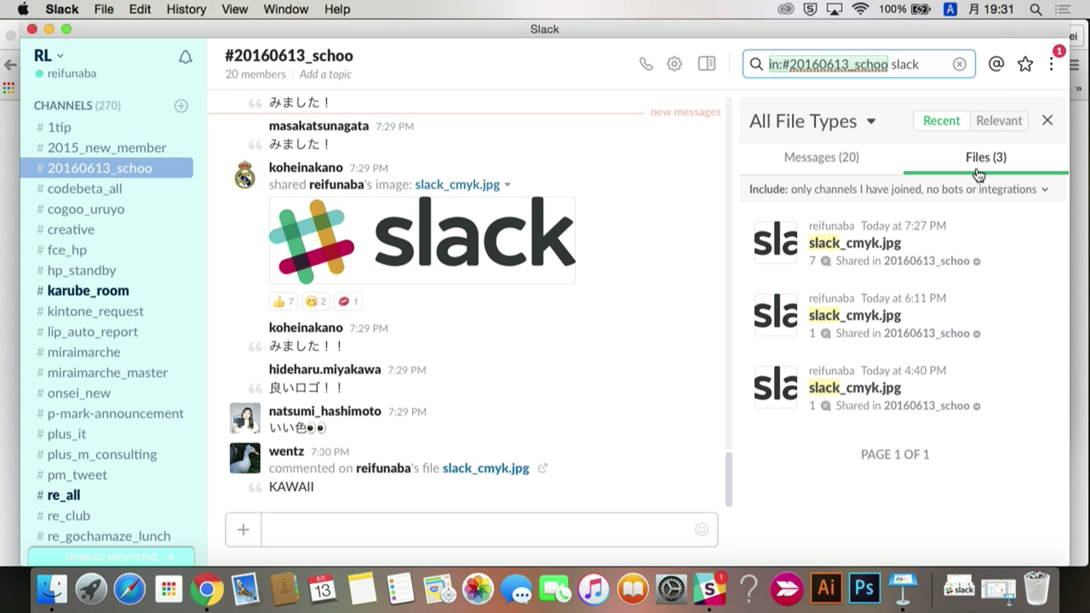Click the CHANNELS (270) header

(77, 106)
